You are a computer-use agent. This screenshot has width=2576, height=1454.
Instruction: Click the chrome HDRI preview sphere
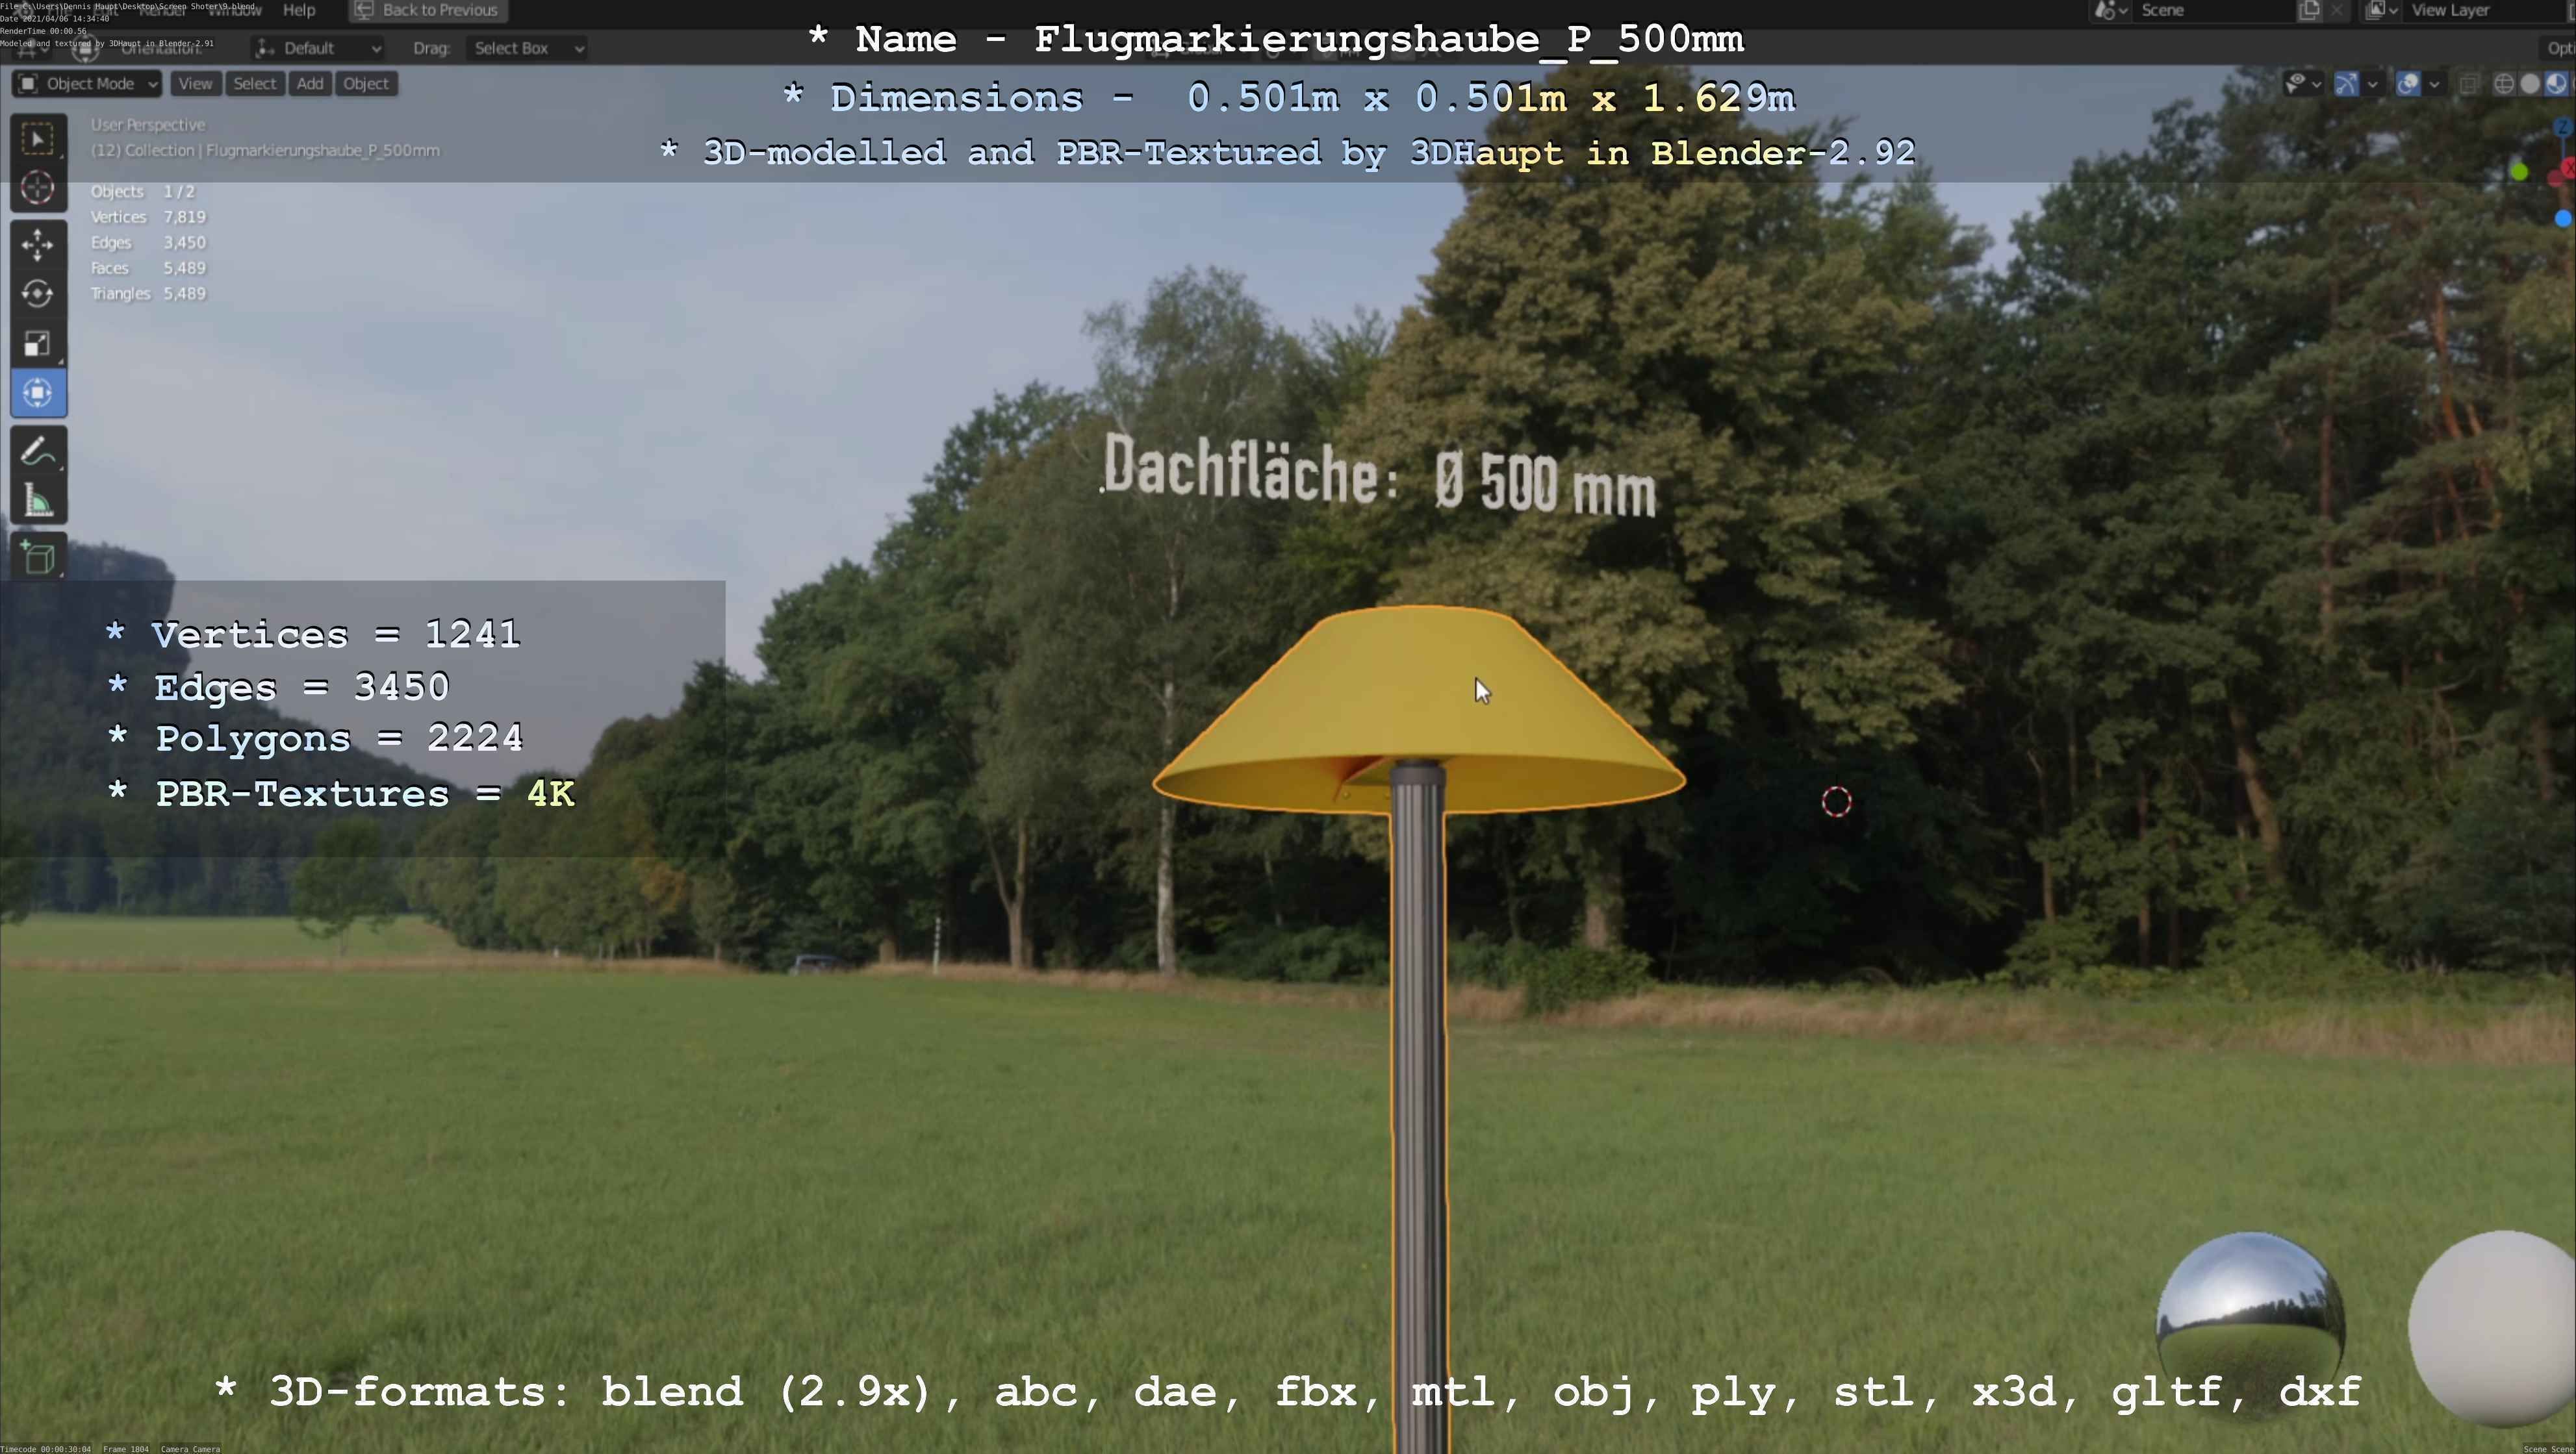click(x=2250, y=1326)
